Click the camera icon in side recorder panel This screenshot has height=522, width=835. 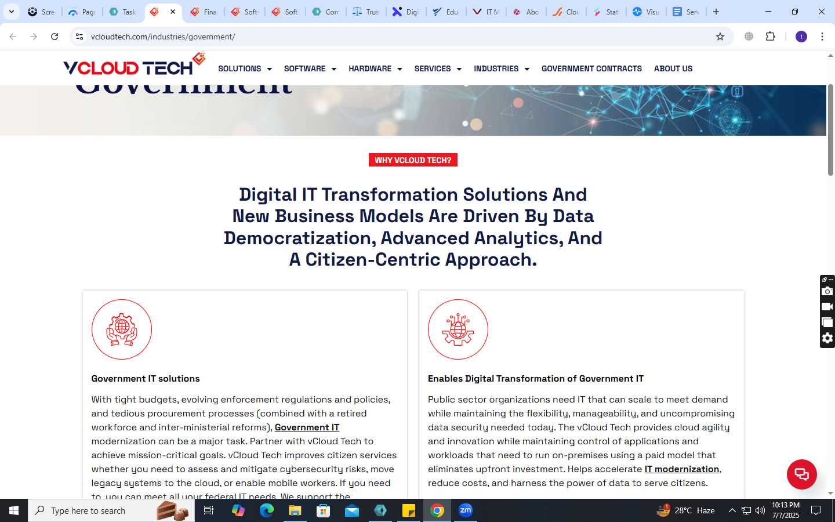[827, 291]
